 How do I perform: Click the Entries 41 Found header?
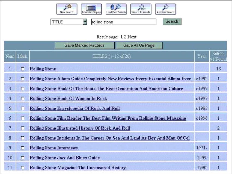pos(218,56)
